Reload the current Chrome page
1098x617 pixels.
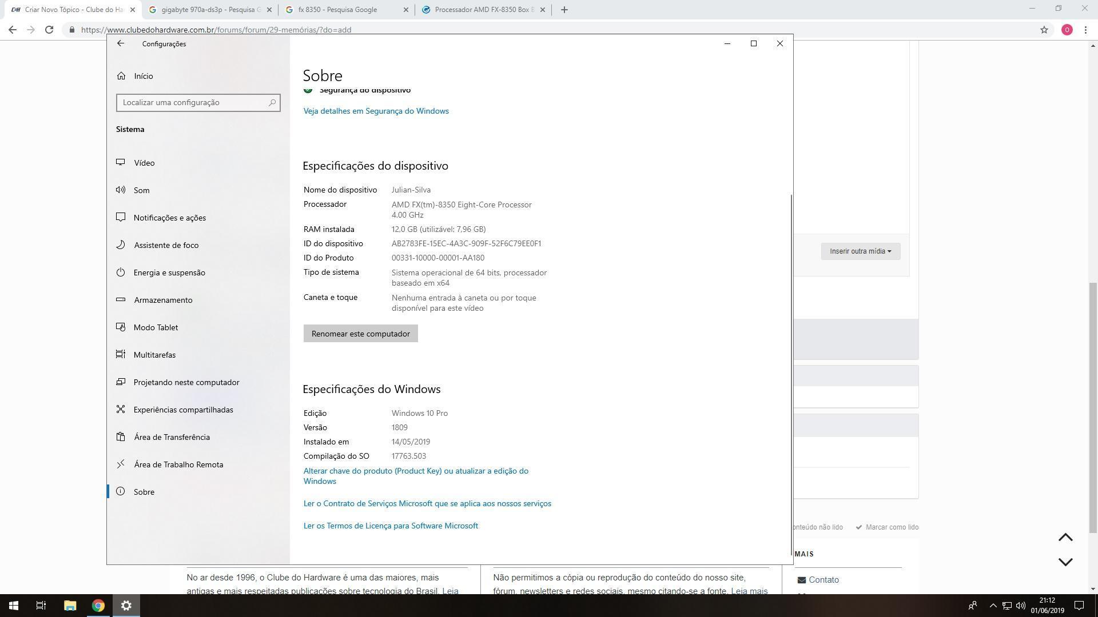click(x=49, y=30)
